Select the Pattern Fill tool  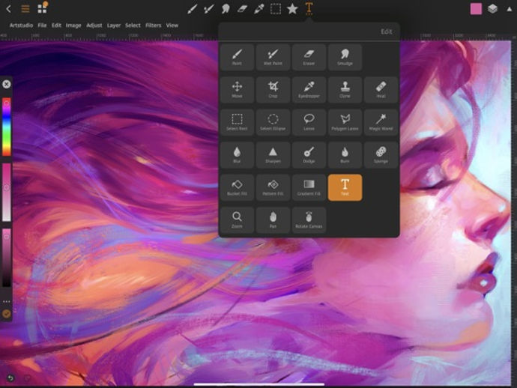click(273, 187)
